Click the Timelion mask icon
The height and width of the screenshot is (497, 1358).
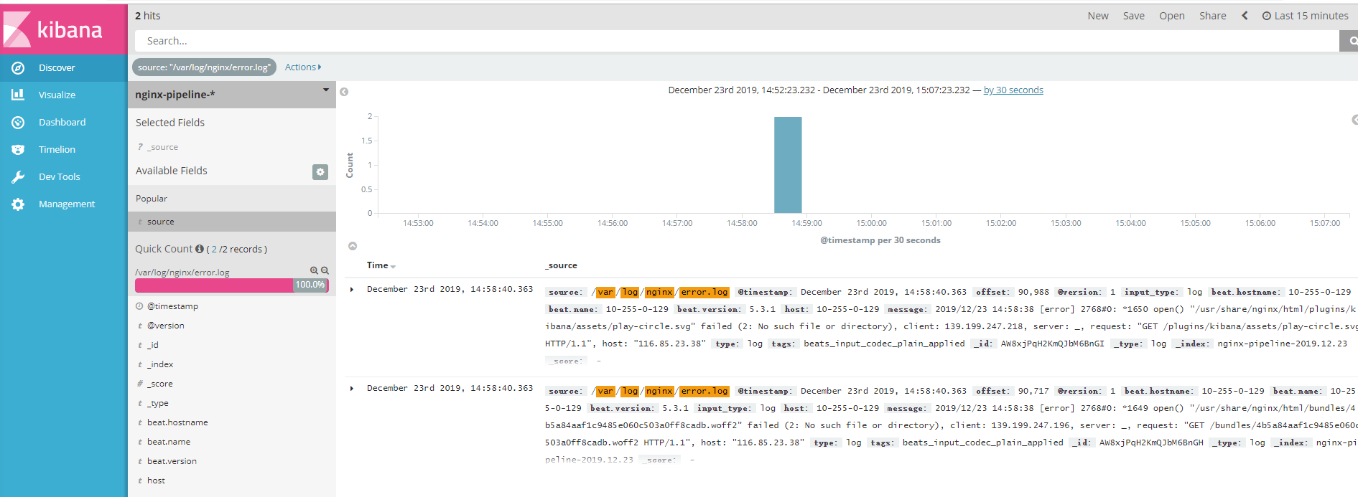(18, 150)
